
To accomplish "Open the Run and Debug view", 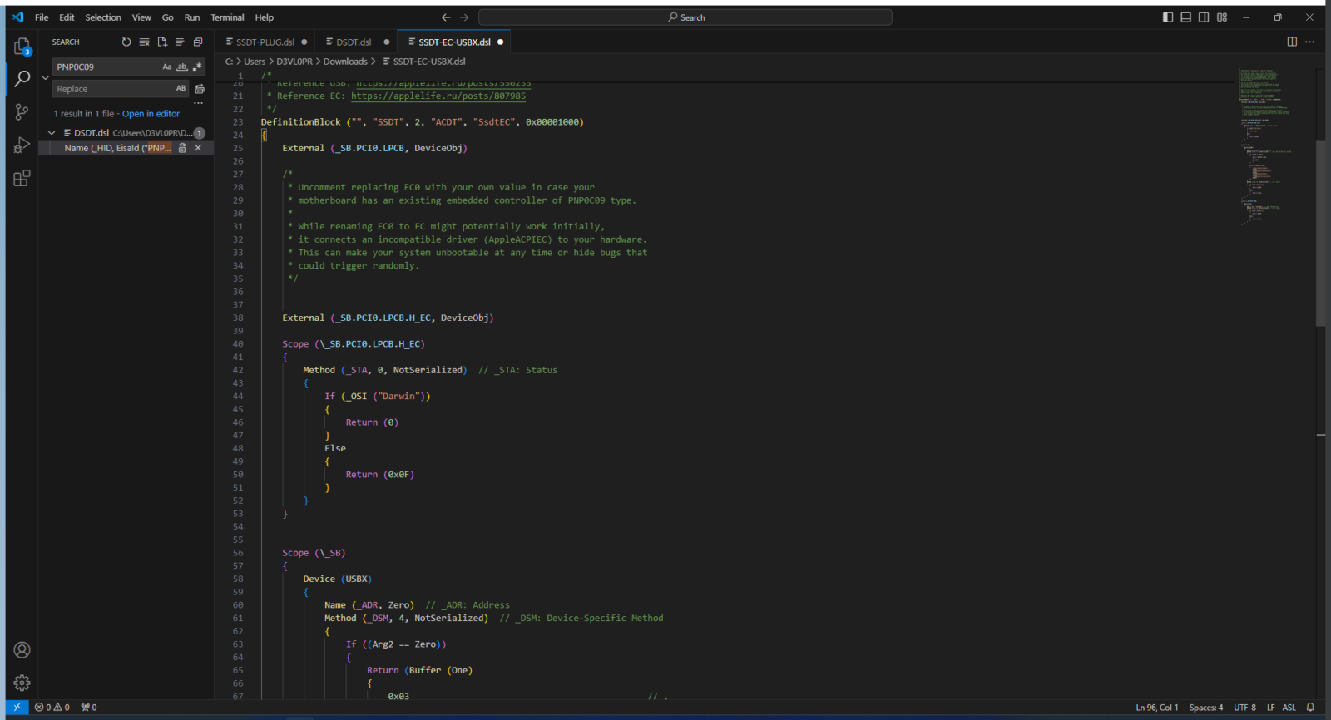I will (22, 145).
